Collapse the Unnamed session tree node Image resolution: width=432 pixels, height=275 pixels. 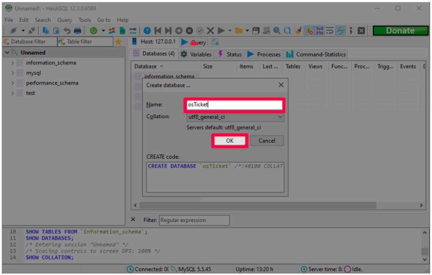[x=8, y=53]
